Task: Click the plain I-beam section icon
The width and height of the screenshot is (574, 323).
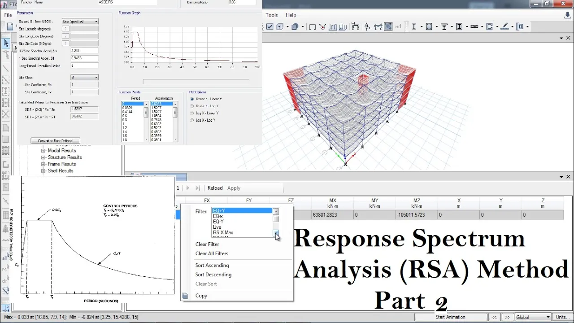Action: 414,26
